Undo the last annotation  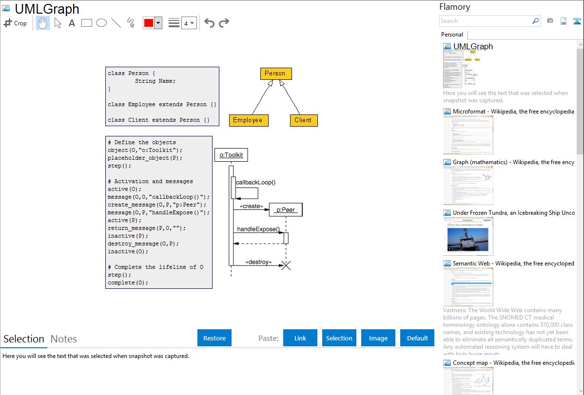pyautogui.click(x=209, y=23)
